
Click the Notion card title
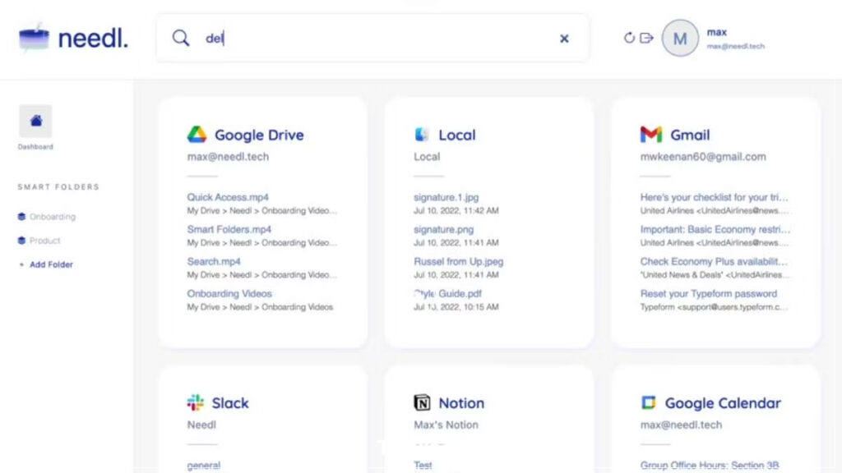coord(461,402)
